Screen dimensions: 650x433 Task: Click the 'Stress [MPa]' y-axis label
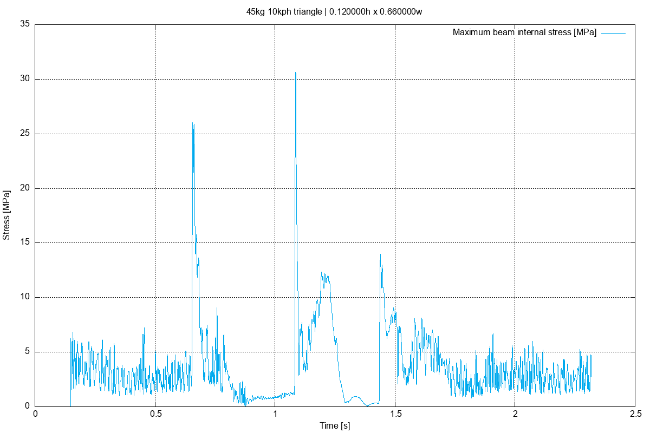tap(6, 213)
